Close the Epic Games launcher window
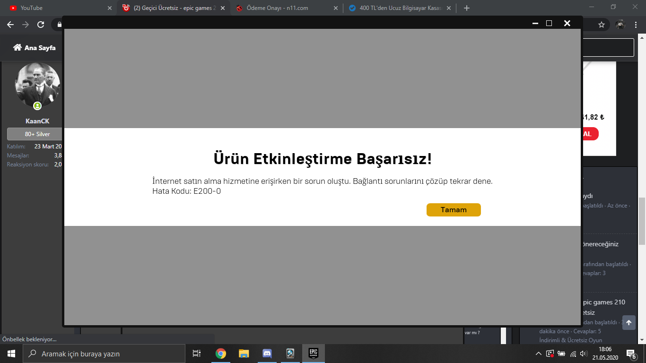646x363 pixels. (567, 23)
